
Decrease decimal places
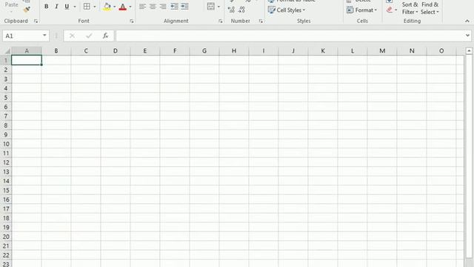[241, 10]
